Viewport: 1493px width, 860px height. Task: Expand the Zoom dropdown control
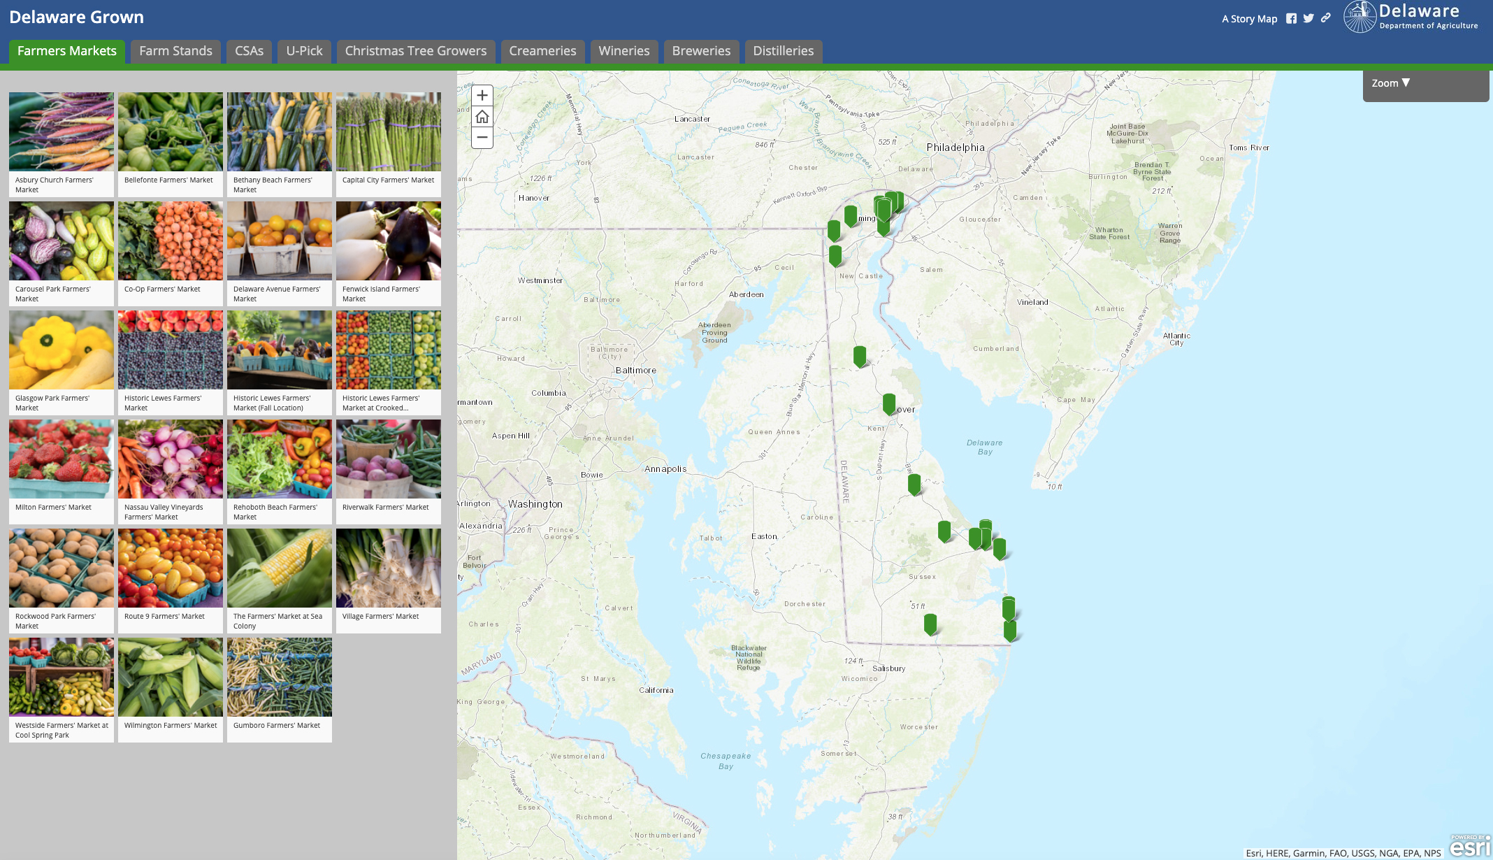pos(1425,83)
